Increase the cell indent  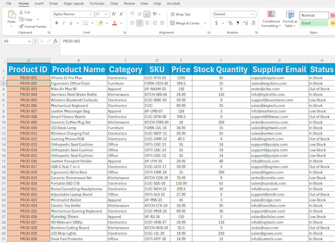(x=162, y=23)
